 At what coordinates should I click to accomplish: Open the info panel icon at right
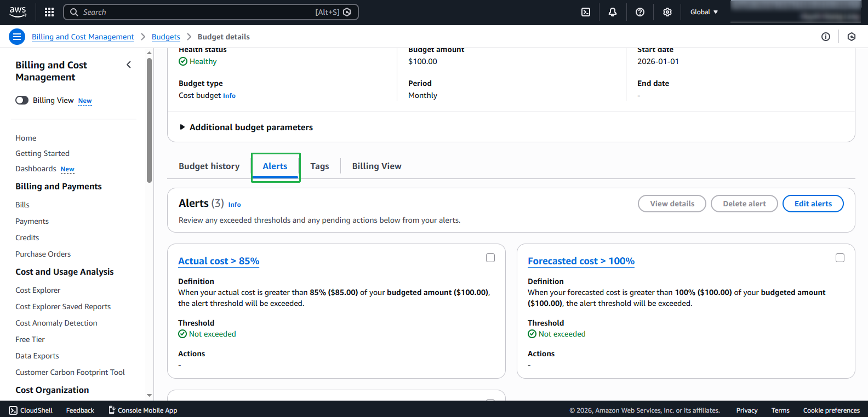826,37
